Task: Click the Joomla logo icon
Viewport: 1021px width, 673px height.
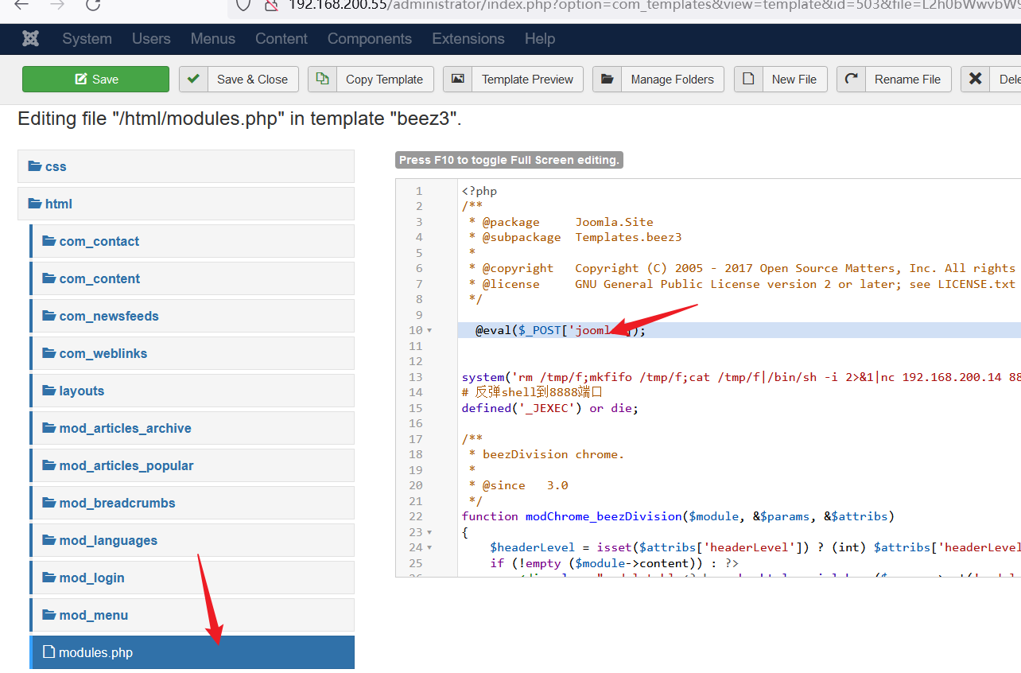Action: [x=31, y=38]
